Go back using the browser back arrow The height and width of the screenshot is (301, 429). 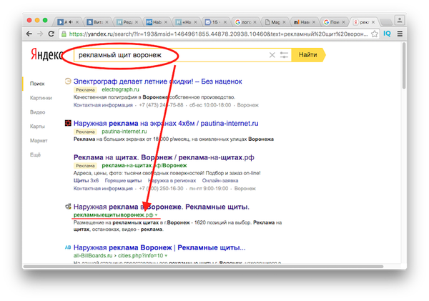click(x=29, y=34)
